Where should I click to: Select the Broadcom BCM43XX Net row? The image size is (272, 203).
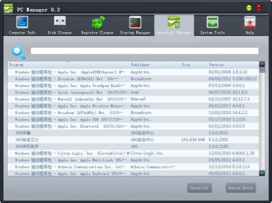point(133,79)
